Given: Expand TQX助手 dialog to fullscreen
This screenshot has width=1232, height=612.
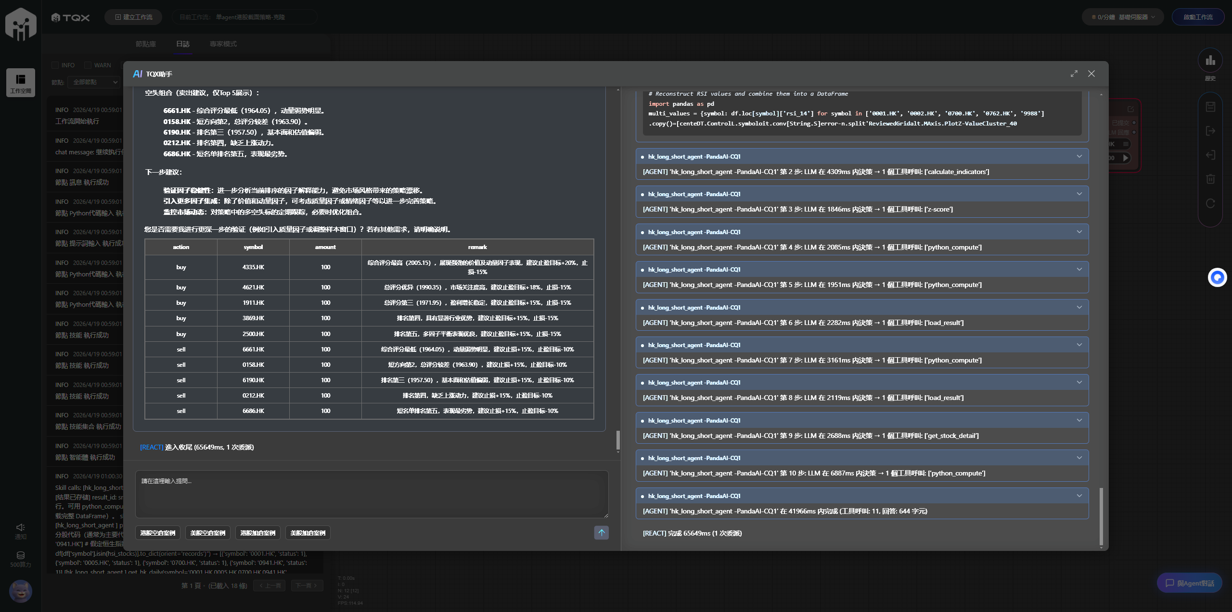Looking at the screenshot, I should pos(1074,74).
